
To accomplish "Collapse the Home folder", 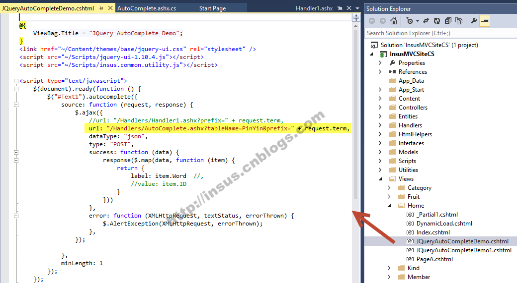I will pyautogui.click(x=389, y=206).
